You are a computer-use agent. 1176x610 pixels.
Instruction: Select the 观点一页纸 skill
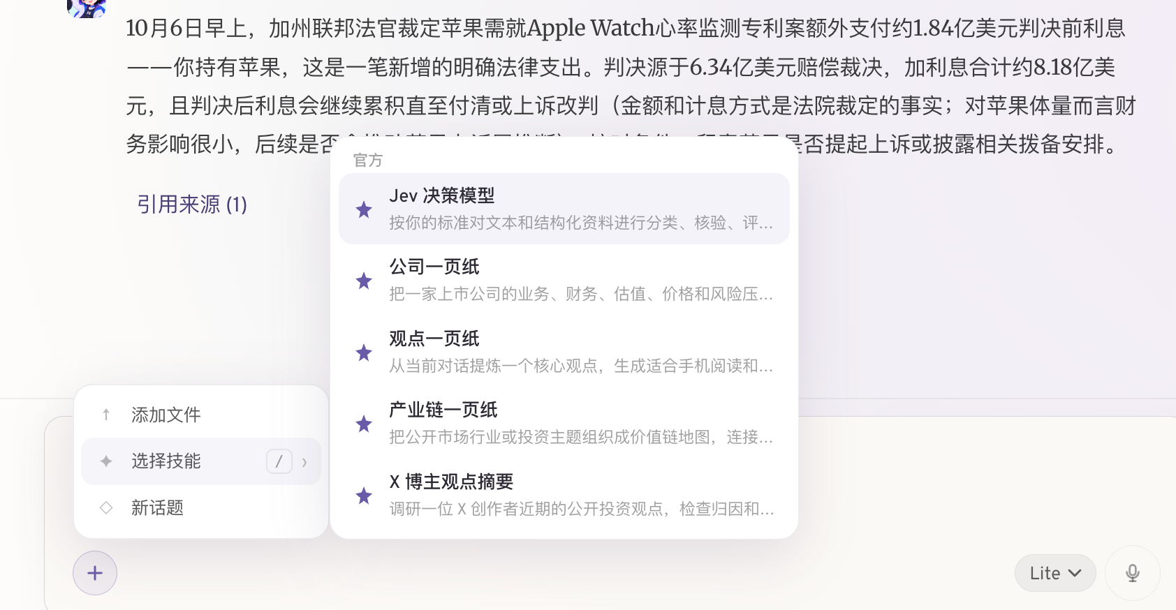[x=564, y=352]
